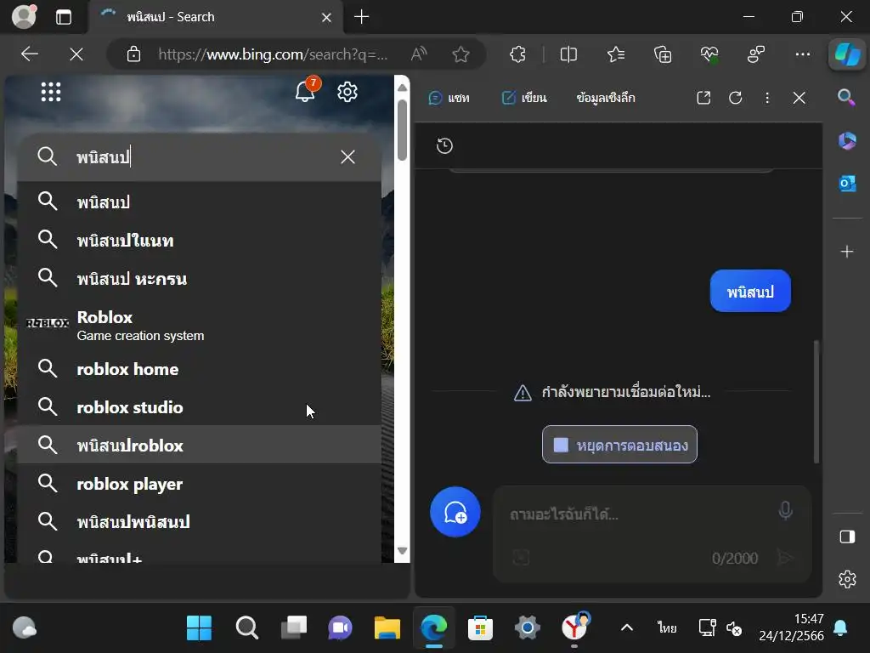
Task: Click the page scrollbar up arrow
Action: point(402,88)
